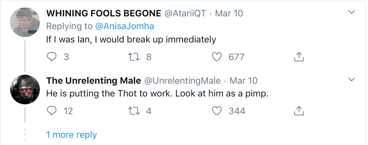Share The Unrelenting Male's tweet
Screen dimensions: 368x145
coord(299,111)
